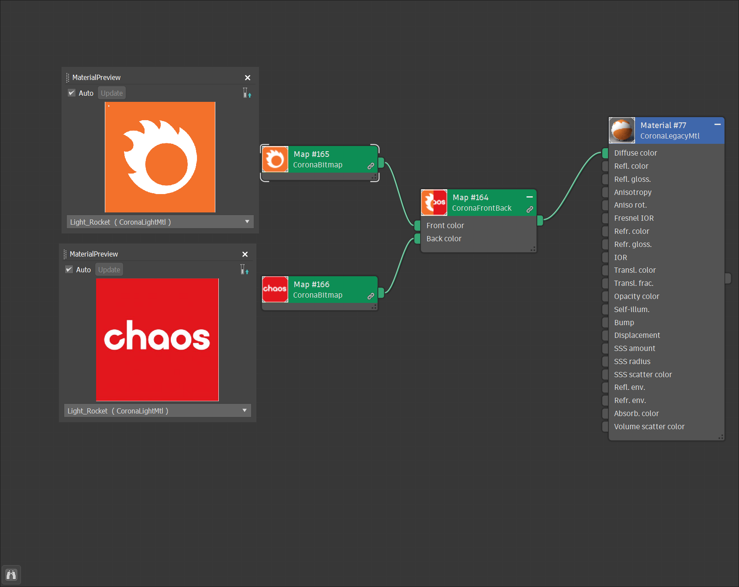This screenshot has height=587, width=739.
Task: Click resize grip on Map #164 node
Action: click(x=533, y=249)
